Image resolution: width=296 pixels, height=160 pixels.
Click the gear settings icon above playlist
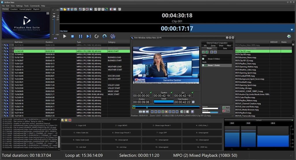pyautogui.click(x=289, y=36)
